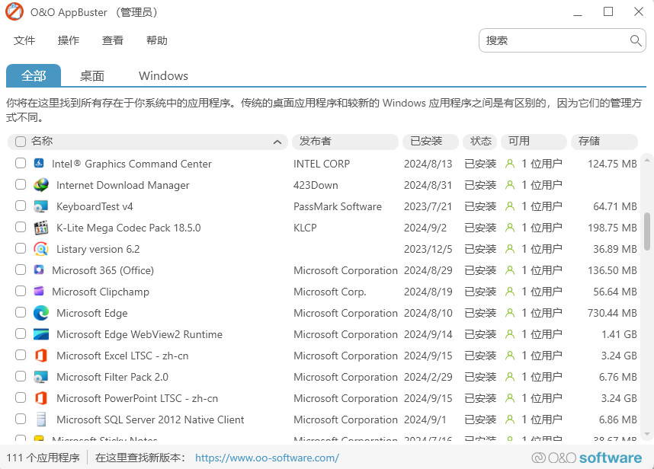
Task: Sort by 发布者 column header
Action: (345, 142)
